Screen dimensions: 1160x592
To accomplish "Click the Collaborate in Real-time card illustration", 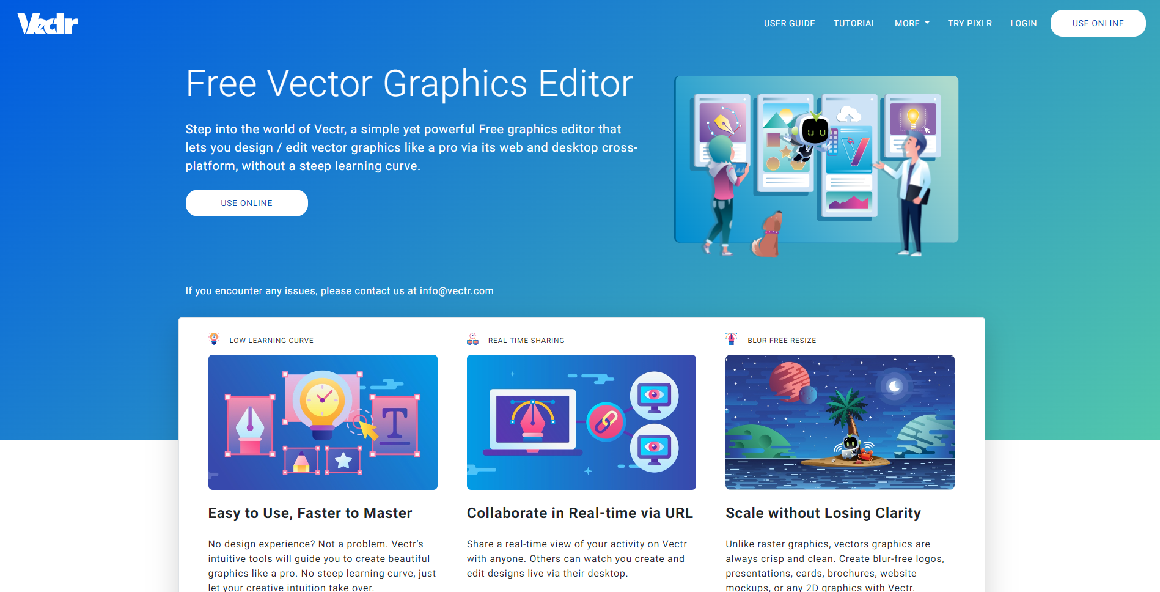I will pyautogui.click(x=581, y=422).
